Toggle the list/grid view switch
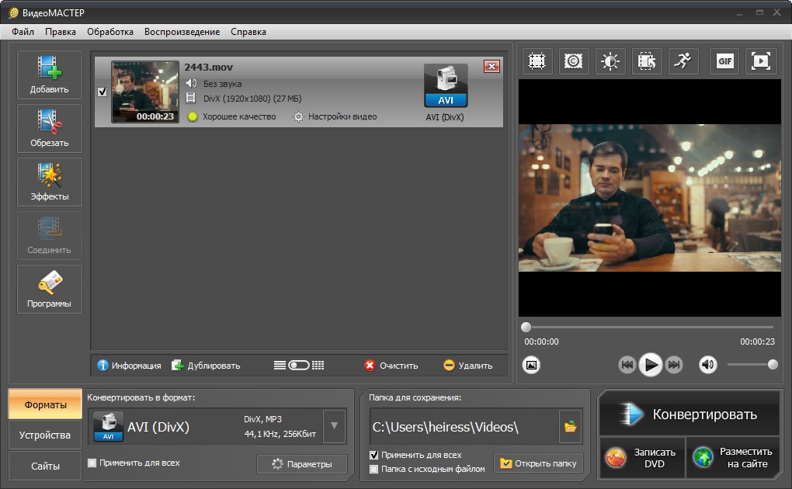The width and height of the screenshot is (792, 489). 298,366
